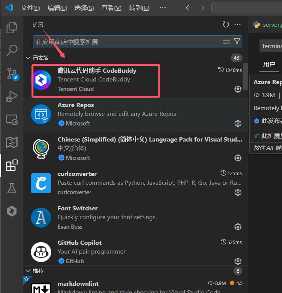
Task: Open manage gear for GitHub Copilot
Action: pos(238,261)
